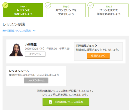Click the Jaiii先生 teacher name
The width and height of the screenshot is (132, 110).
(x=31, y=44)
